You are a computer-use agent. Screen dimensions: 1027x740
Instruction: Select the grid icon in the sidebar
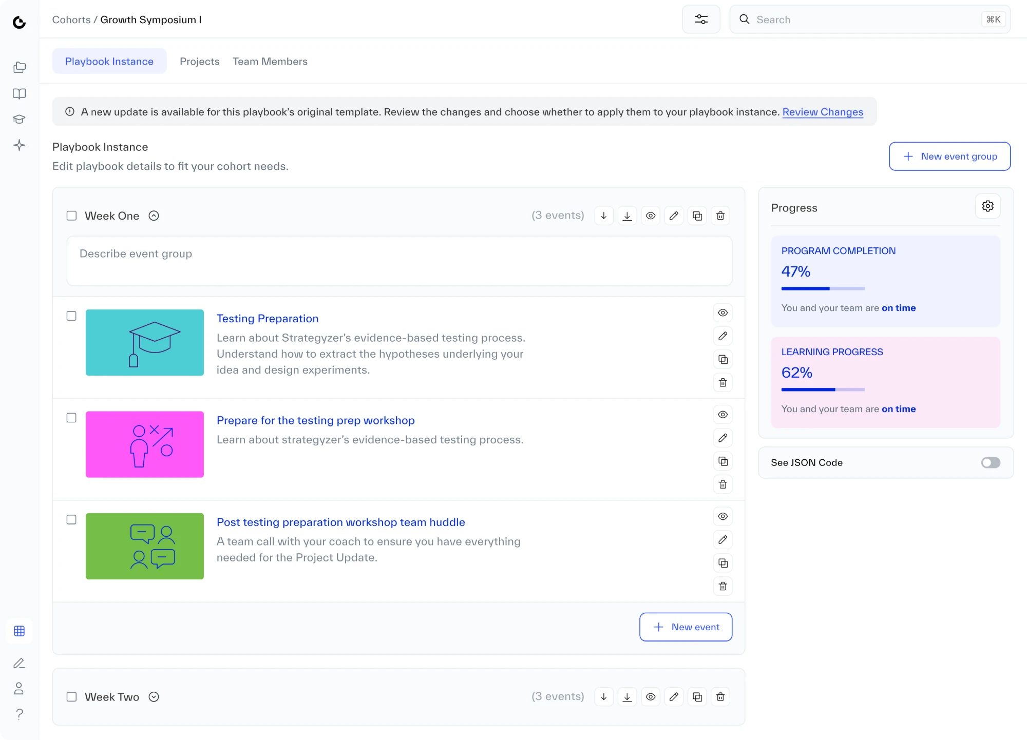19,631
